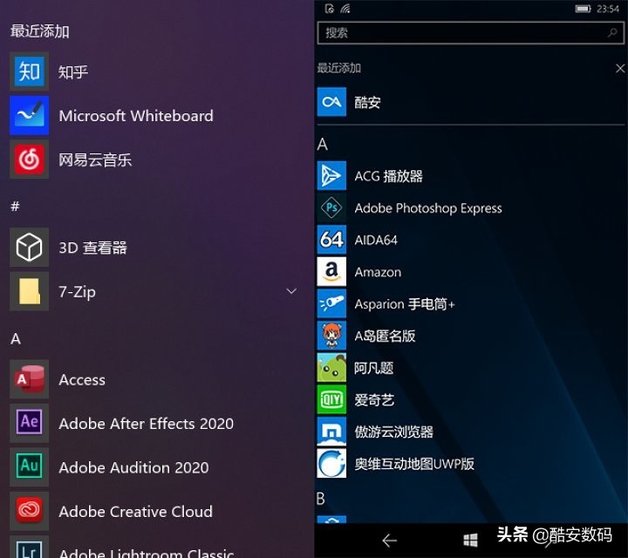The width and height of the screenshot is (628, 558).
Task: Open the 知乎 app icon
Action: (30, 71)
